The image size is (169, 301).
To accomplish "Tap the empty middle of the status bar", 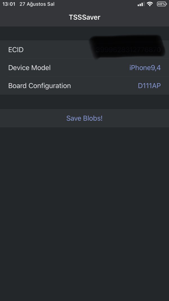I will (x=96, y=4).
